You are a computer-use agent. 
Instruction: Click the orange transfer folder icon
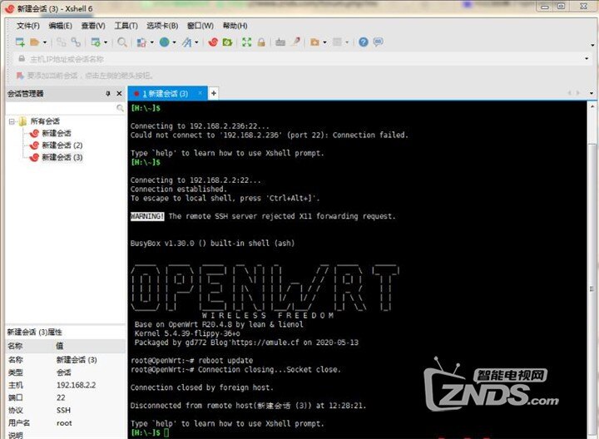314,42
